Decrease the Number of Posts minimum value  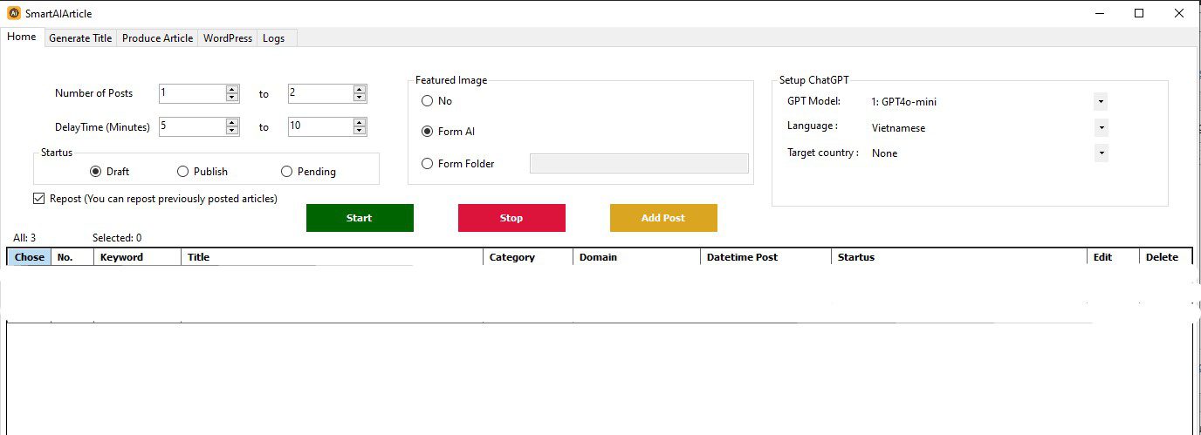click(x=232, y=98)
